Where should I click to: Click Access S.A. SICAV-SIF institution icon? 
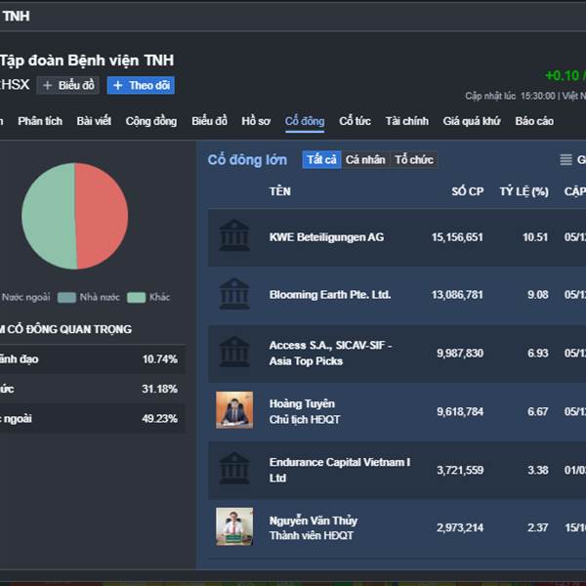click(x=234, y=352)
